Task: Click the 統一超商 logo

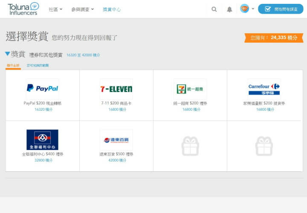Action: pos(190,89)
